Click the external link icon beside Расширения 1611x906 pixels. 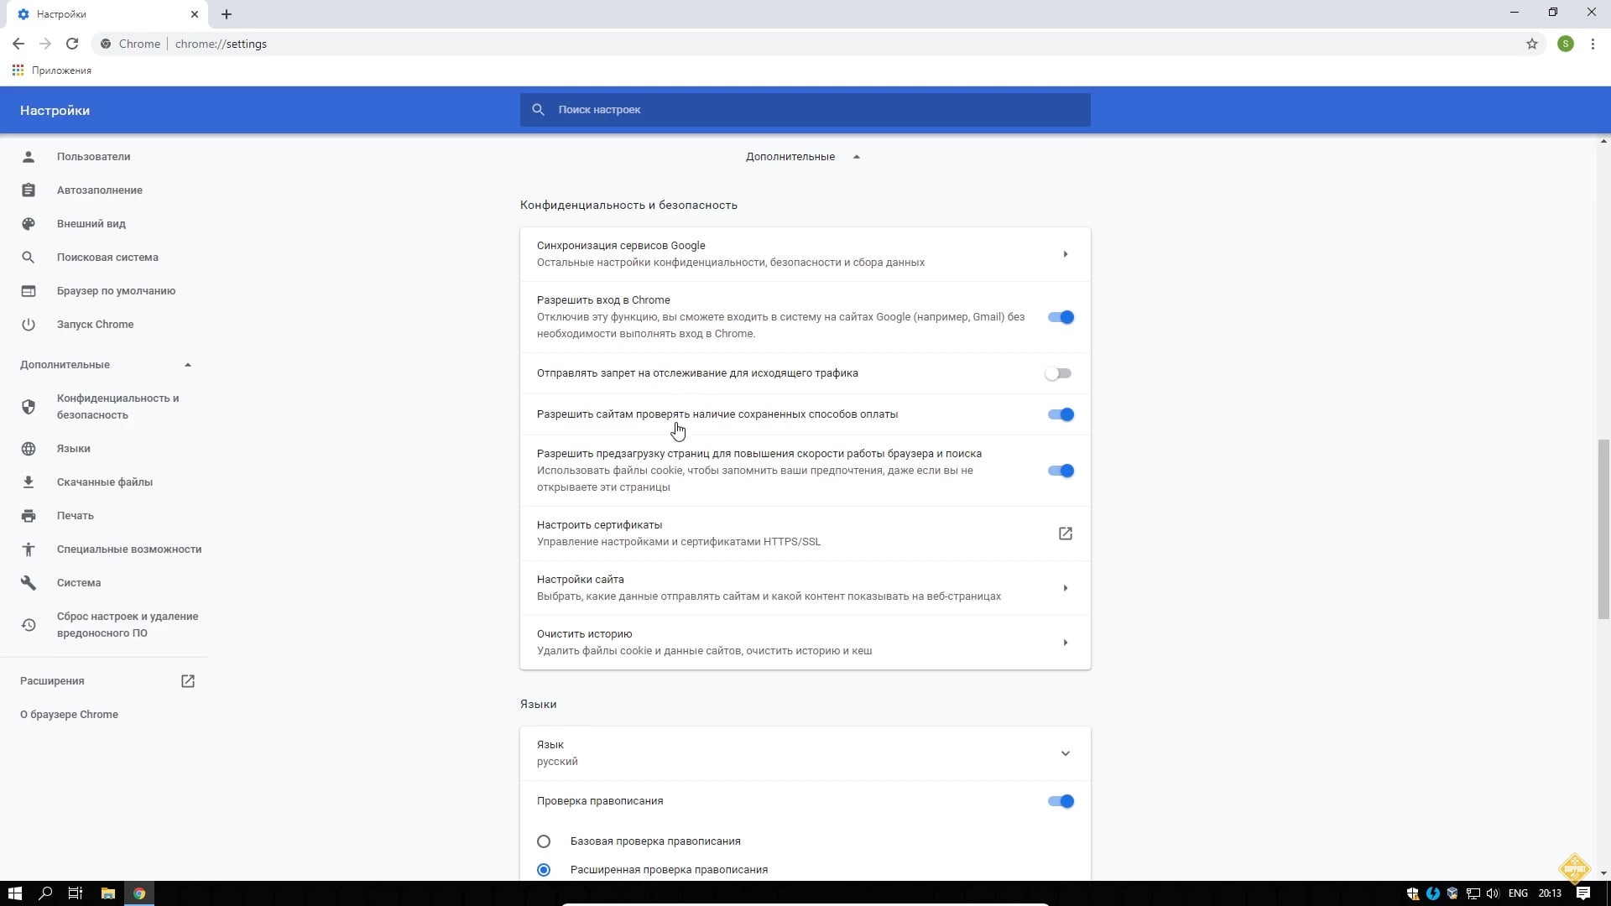188,681
